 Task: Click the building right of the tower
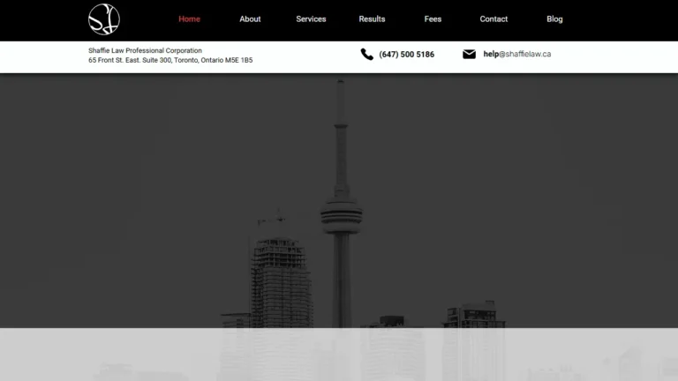tap(474, 316)
